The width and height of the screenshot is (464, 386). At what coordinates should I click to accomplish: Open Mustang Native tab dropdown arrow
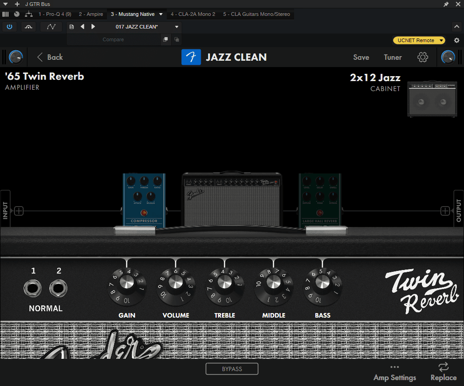coord(161,14)
